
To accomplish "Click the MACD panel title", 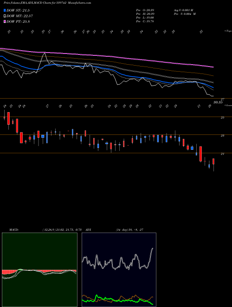I will point(14,230).
